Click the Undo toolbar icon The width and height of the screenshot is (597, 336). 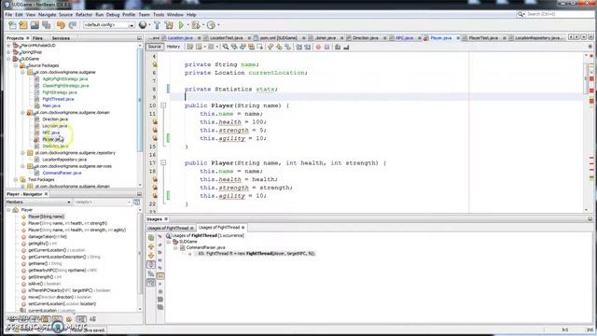[61, 25]
